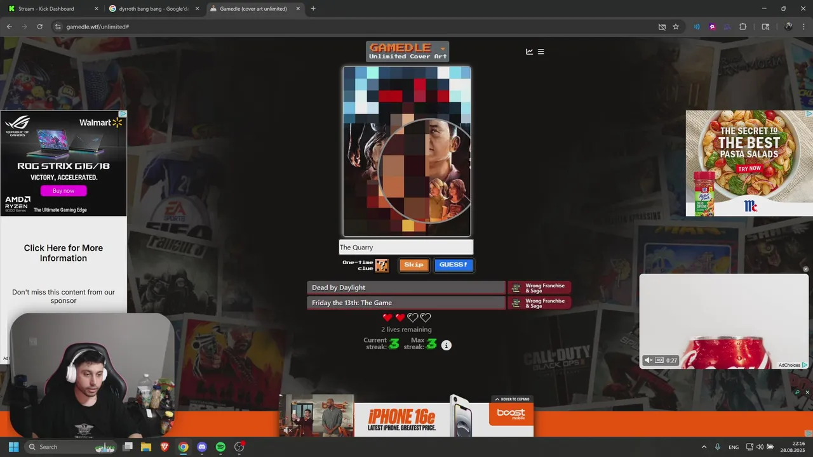Open Chrome three-dot menu
Screen dimensions: 813x457
coord(803,27)
